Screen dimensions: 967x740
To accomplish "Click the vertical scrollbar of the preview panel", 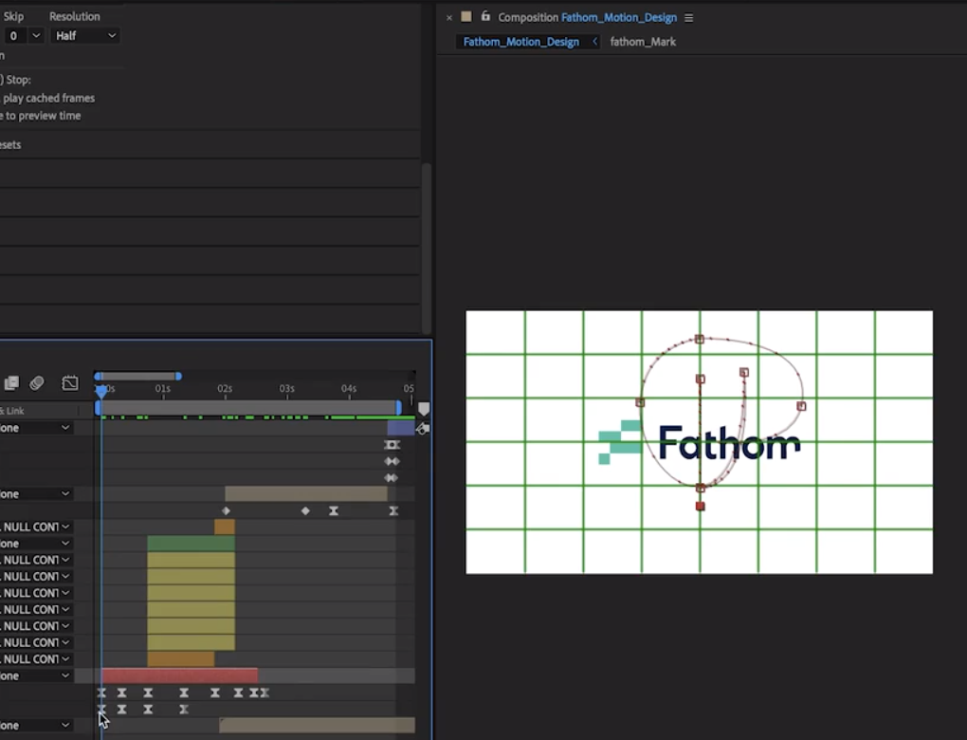I will click(x=427, y=247).
